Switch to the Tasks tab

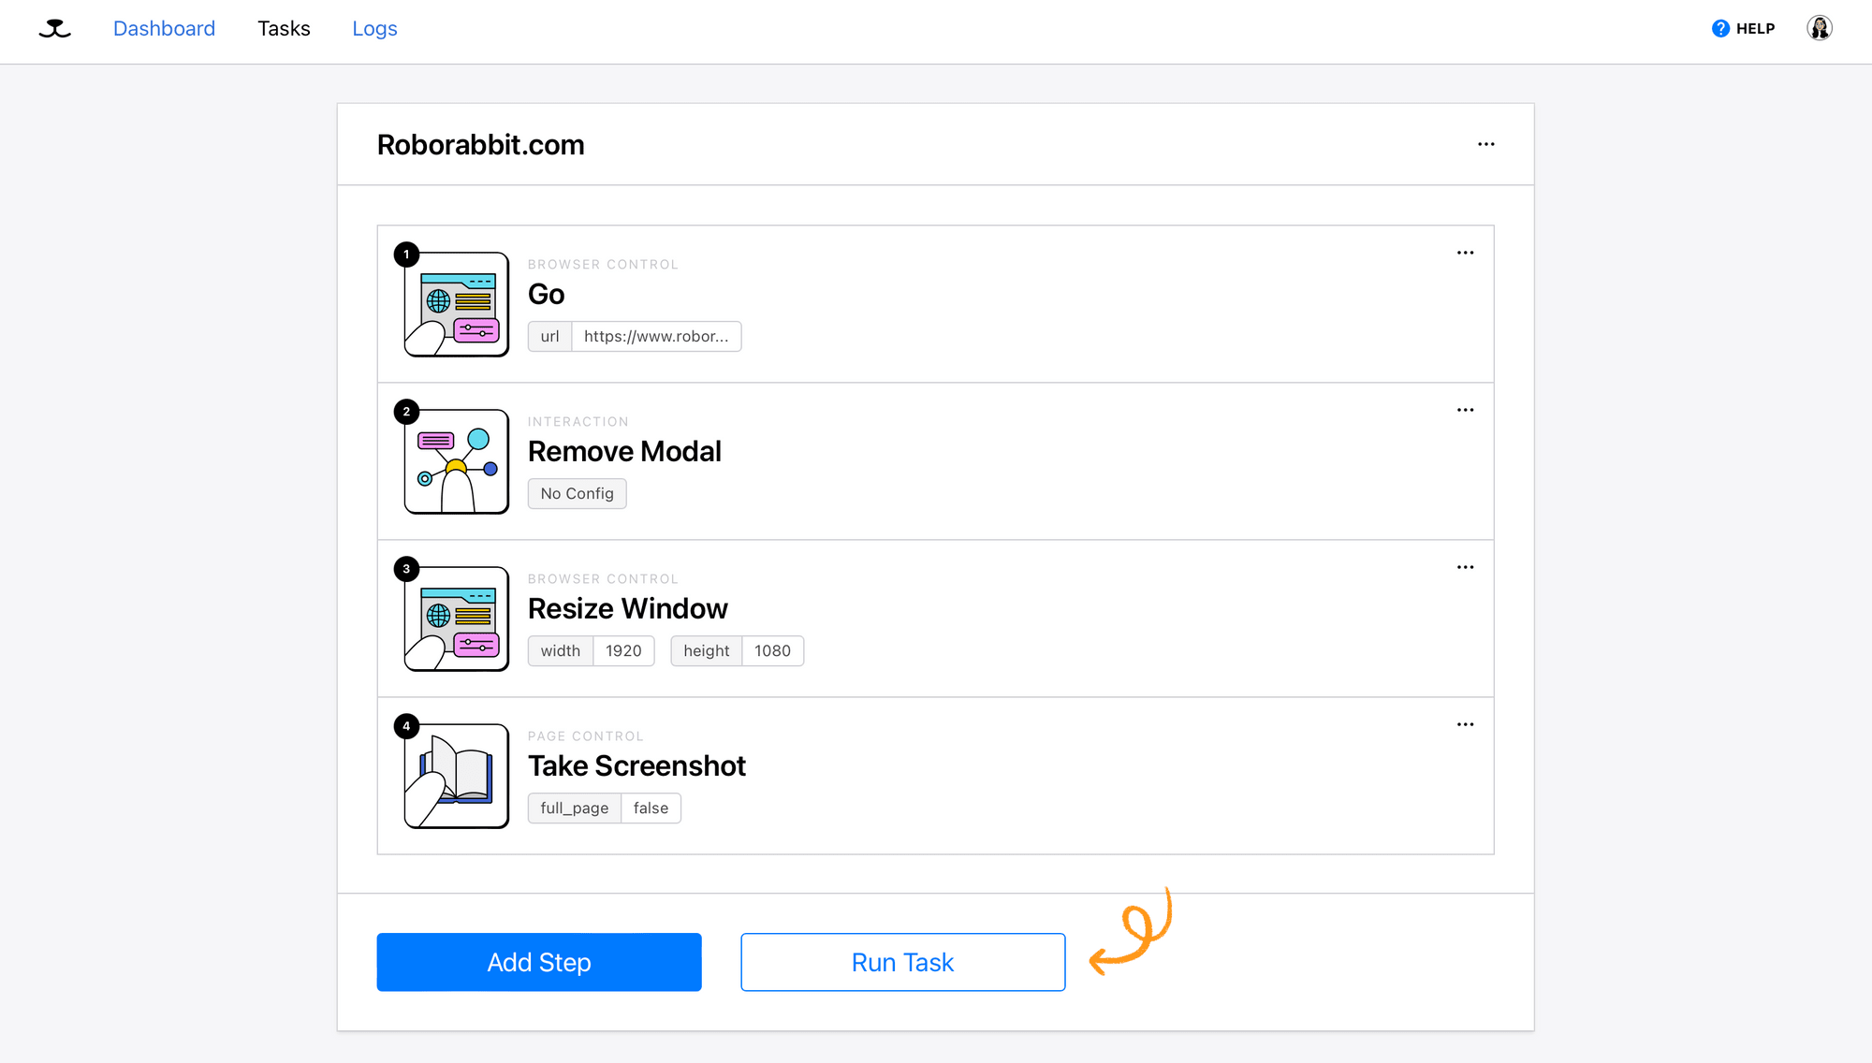tap(284, 28)
